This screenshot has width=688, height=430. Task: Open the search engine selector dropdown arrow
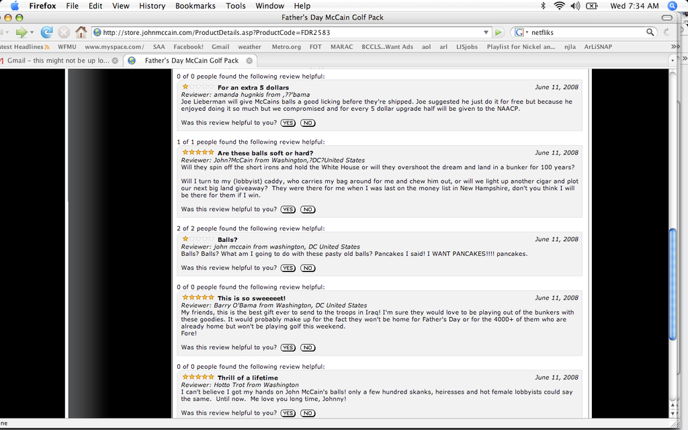[x=527, y=32]
